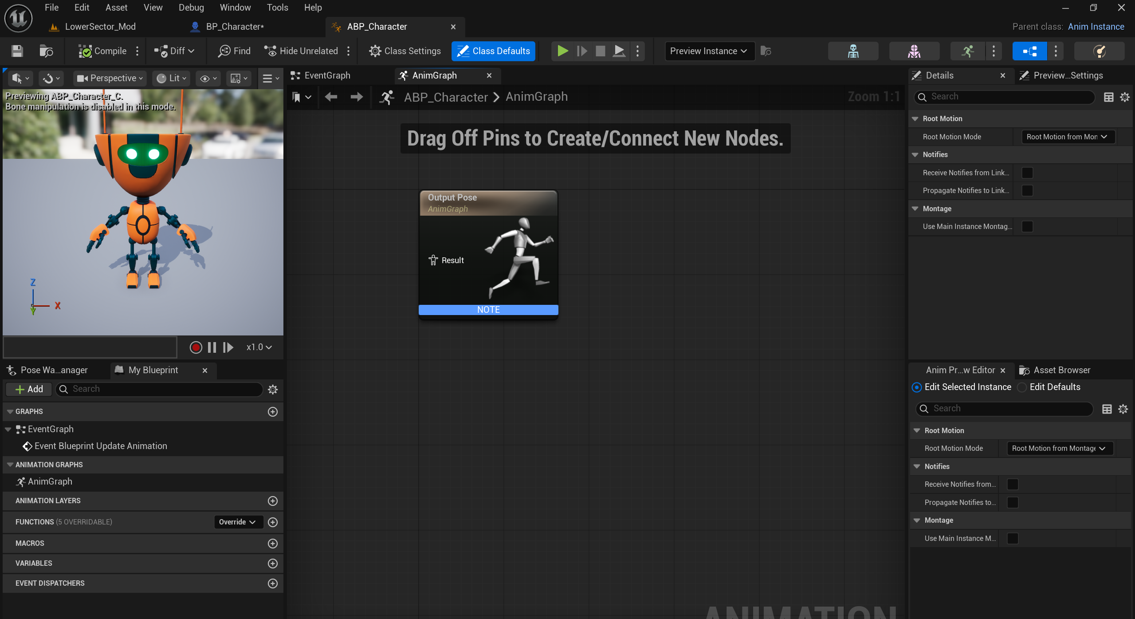Click the Save asset icon in the toolbar
This screenshot has height=619, width=1135.
(17, 51)
